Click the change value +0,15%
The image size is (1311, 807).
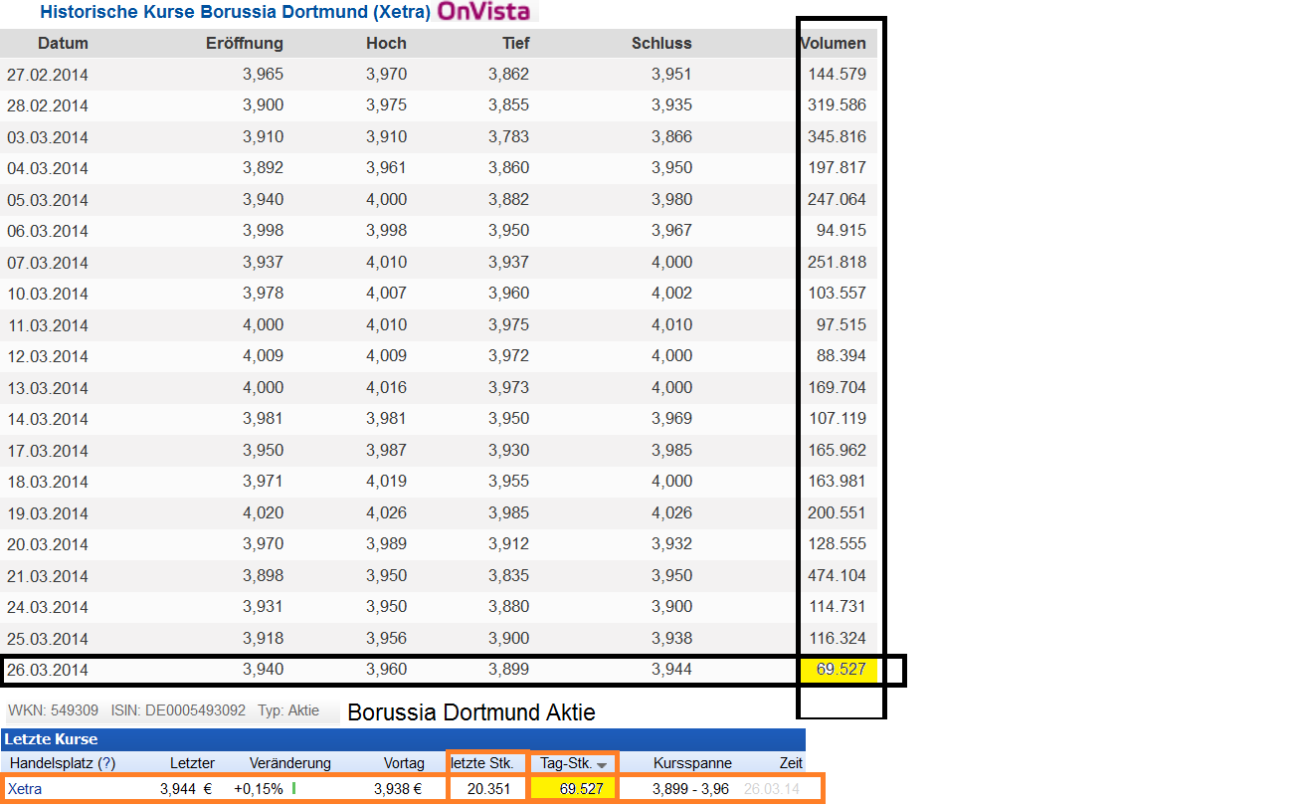(x=259, y=789)
